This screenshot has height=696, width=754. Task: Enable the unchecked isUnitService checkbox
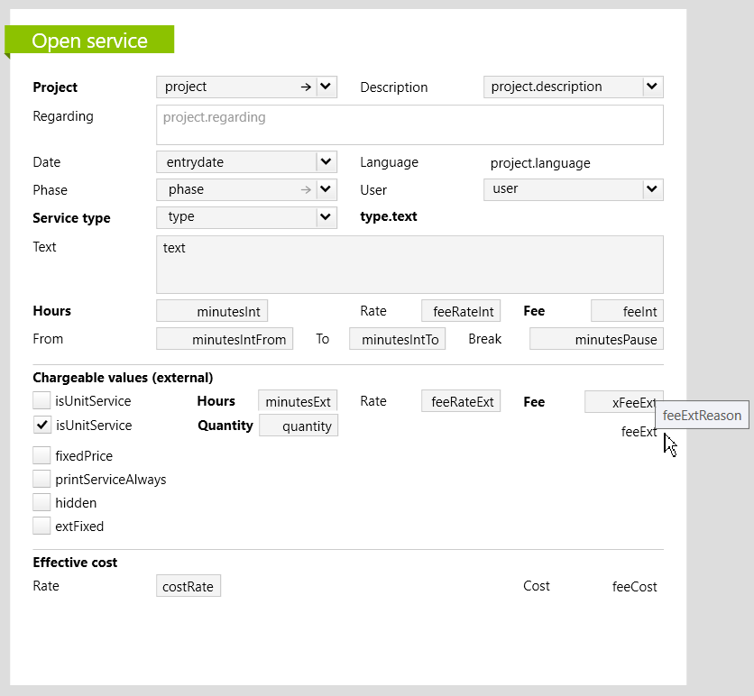(42, 401)
